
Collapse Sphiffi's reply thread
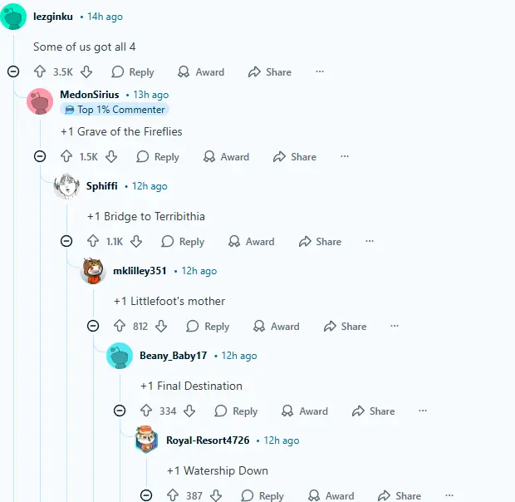[66, 241]
